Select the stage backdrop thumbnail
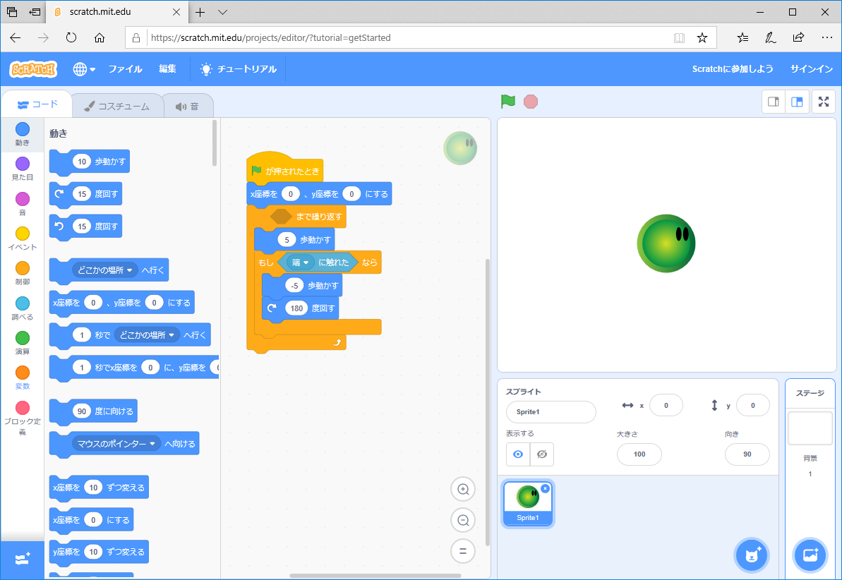Screen dimensions: 842x580 click(x=810, y=428)
